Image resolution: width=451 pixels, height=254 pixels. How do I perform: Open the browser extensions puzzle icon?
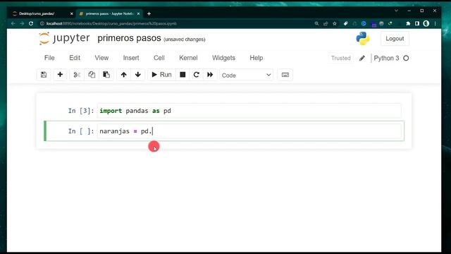[408, 23]
